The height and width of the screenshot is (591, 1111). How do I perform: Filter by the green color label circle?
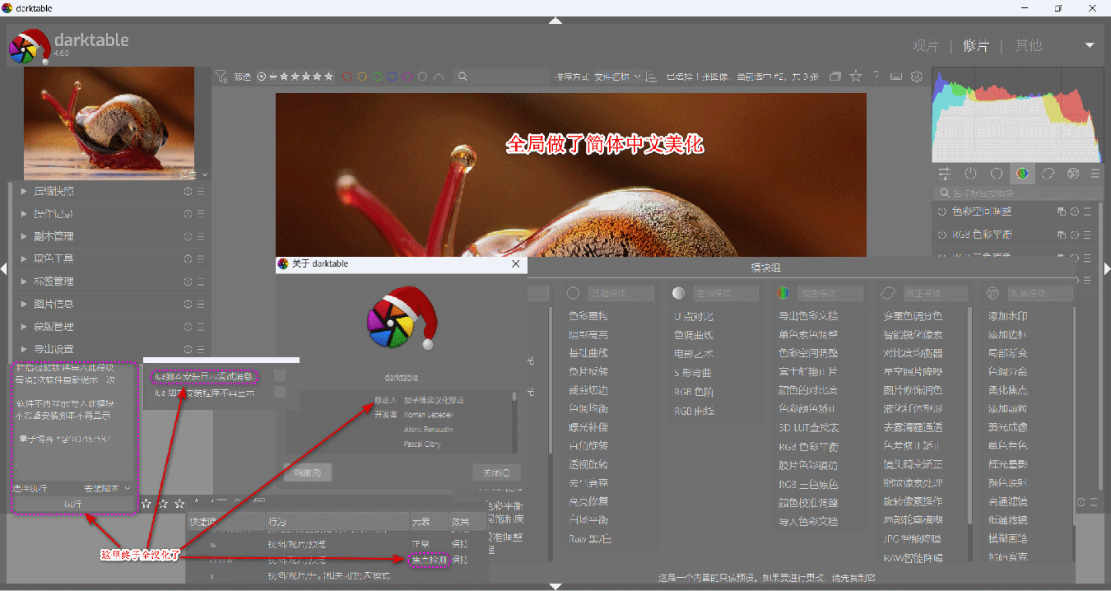click(x=377, y=77)
